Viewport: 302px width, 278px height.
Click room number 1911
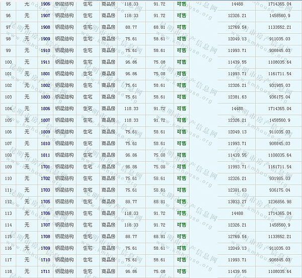coord(45,62)
